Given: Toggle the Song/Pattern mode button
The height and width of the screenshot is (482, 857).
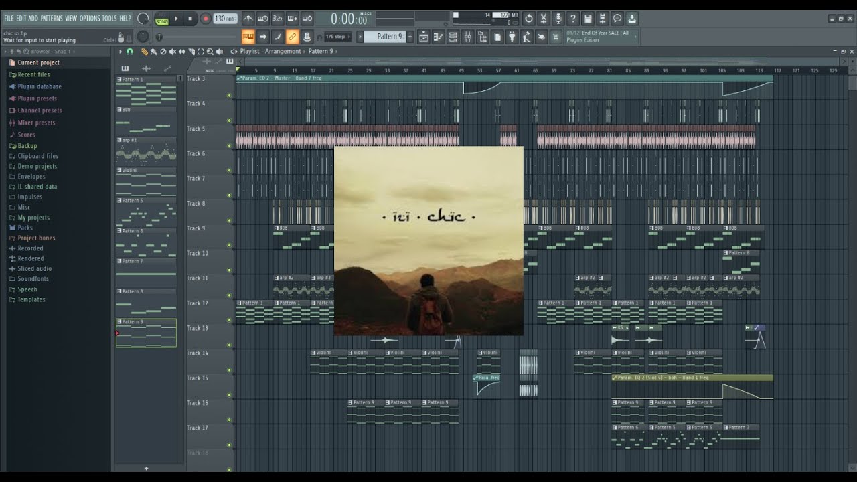Looking at the screenshot, I should 162,19.
